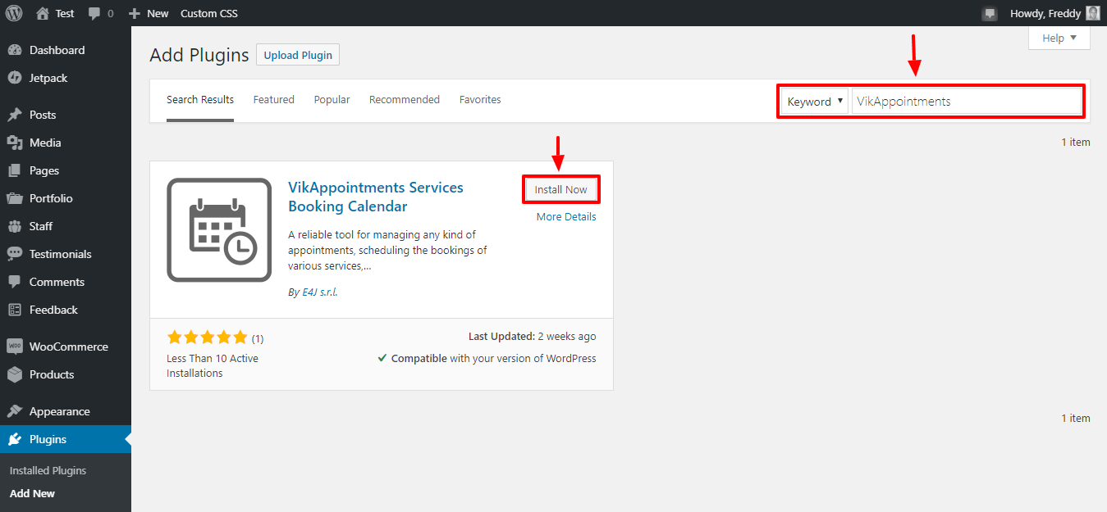Switch to the Popular tab

(332, 100)
